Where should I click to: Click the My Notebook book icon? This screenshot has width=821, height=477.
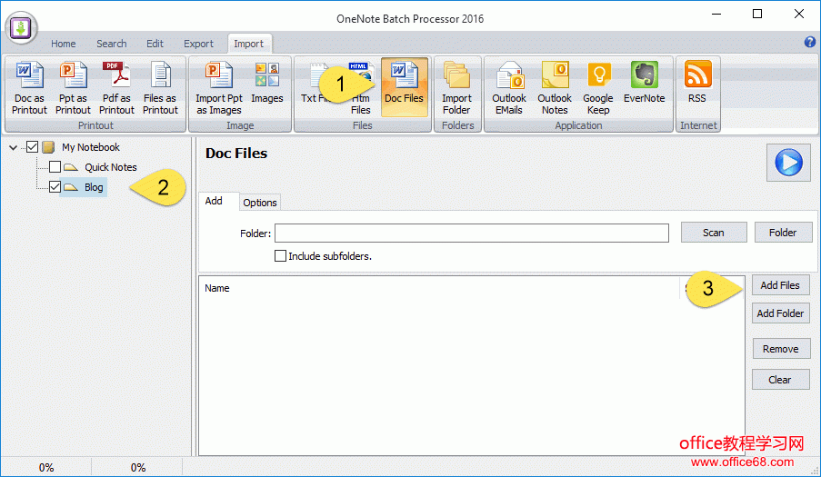click(49, 147)
